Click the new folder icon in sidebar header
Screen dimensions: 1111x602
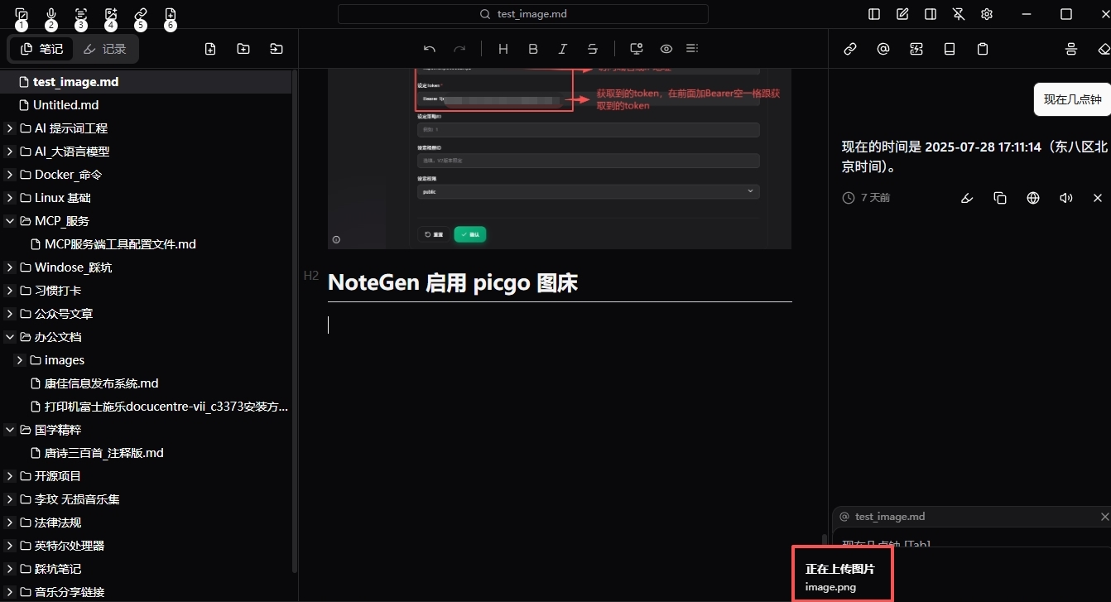coord(243,49)
